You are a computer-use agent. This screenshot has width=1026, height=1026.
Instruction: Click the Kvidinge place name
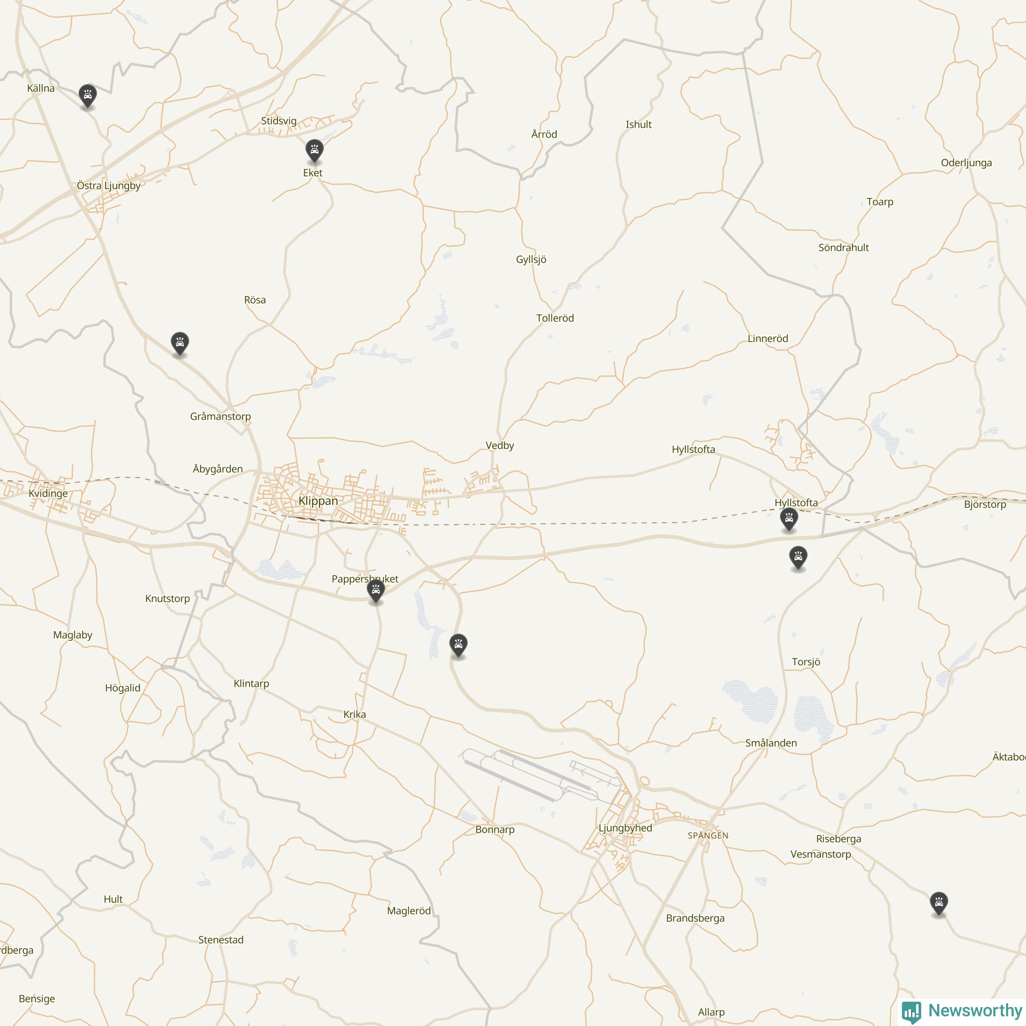tap(48, 493)
